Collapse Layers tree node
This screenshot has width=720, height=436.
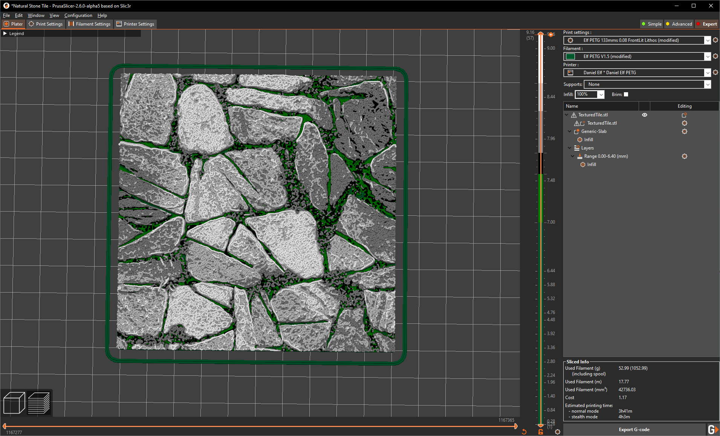(570, 148)
